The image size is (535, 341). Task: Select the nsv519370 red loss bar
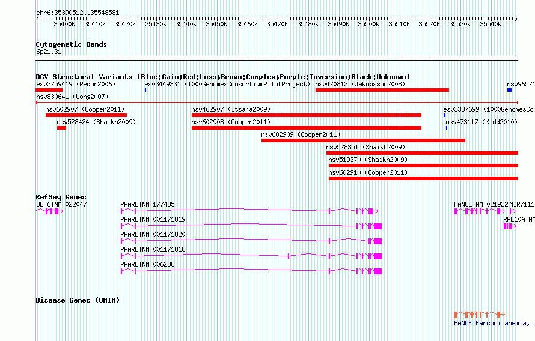pos(423,166)
